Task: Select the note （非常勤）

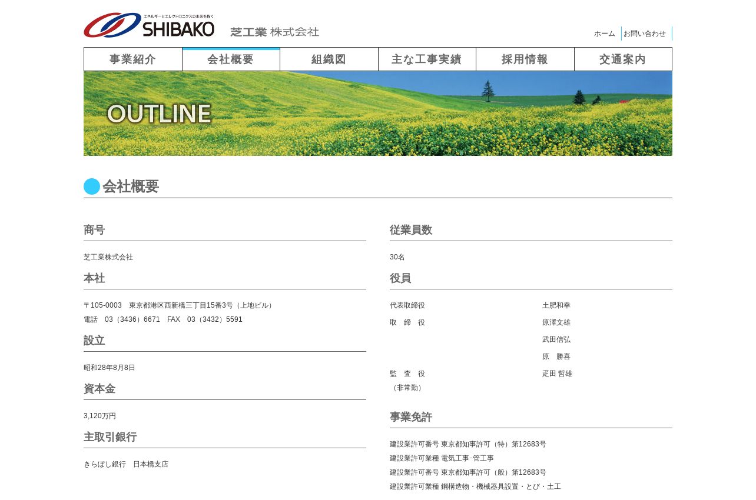Action: [407, 388]
